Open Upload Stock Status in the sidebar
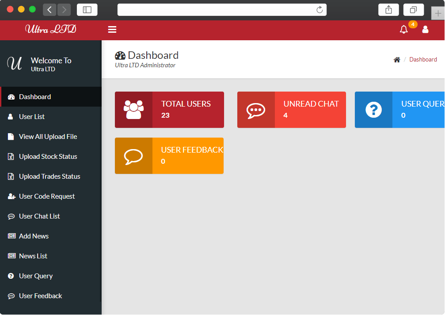Screen dimensions: 445x315 (51, 157)
